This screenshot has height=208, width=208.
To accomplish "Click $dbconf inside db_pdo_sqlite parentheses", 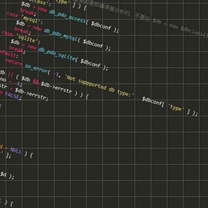I will (91, 63).
